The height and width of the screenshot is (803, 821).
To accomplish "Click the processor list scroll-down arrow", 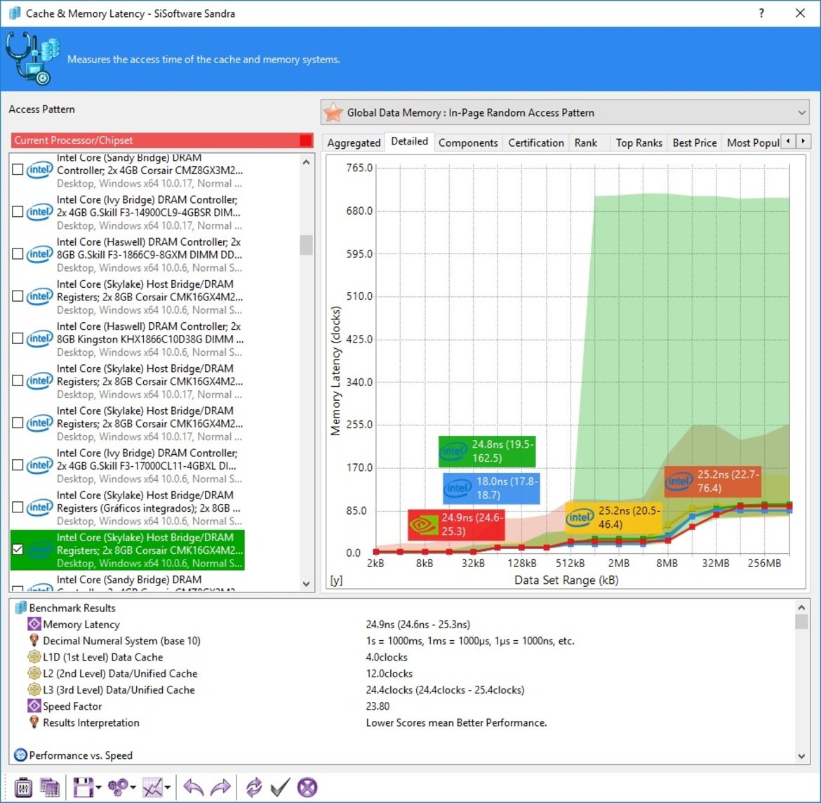I will point(307,583).
